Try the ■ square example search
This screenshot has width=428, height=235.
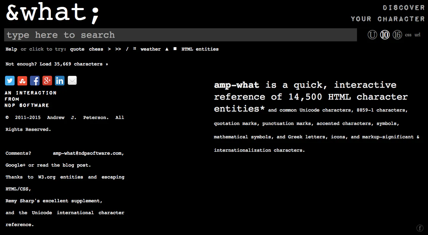(175, 49)
